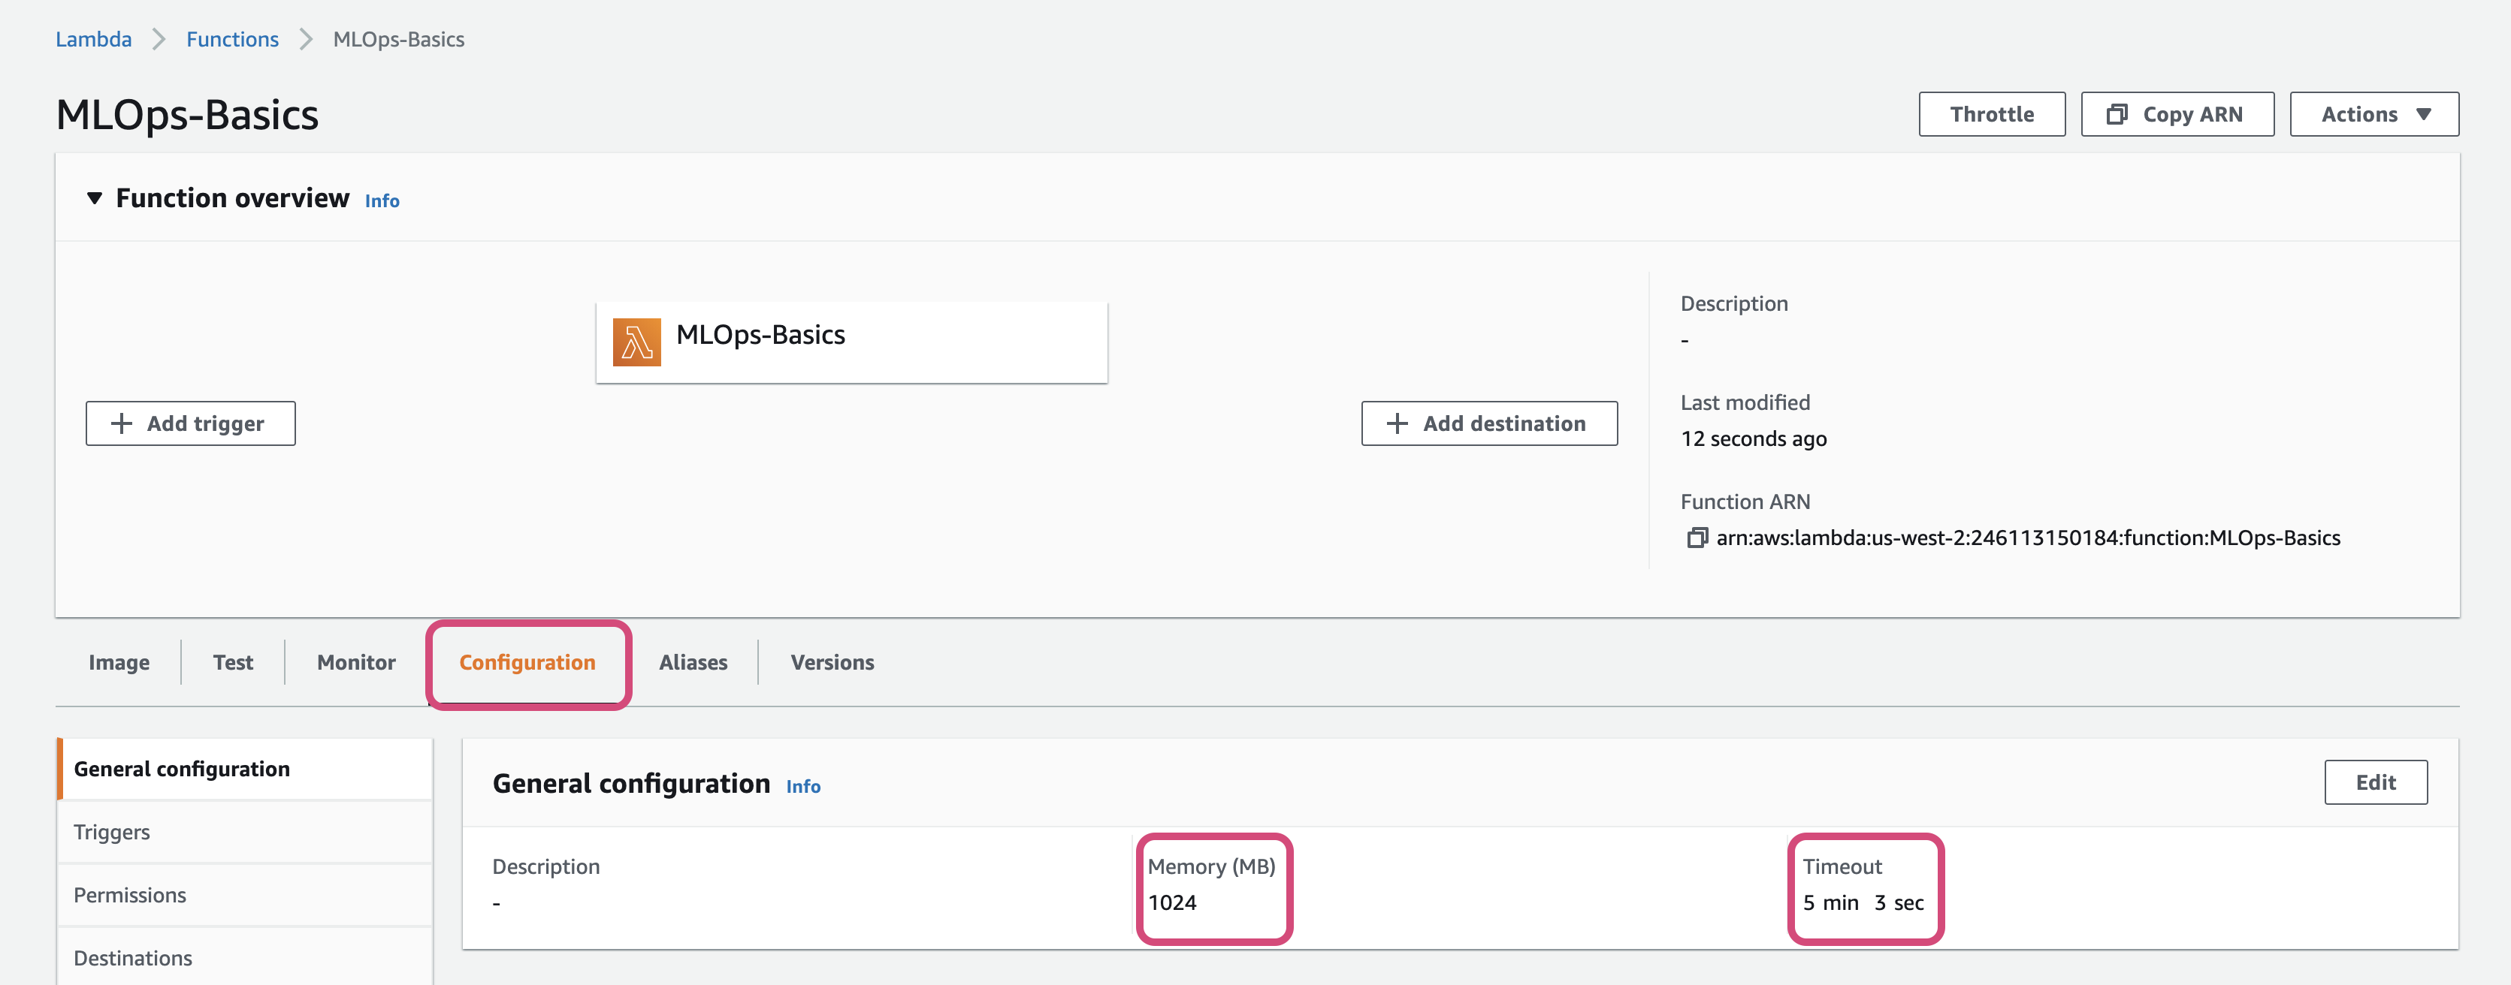Click the Edit button for General configuration
This screenshot has width=2511, height=985.
(2377, 782)
